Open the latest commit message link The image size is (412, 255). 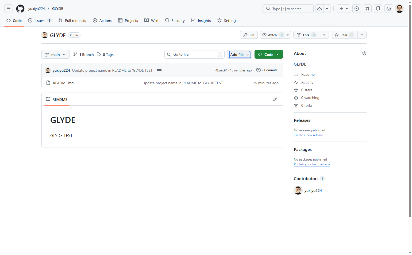tap(113, 70)
